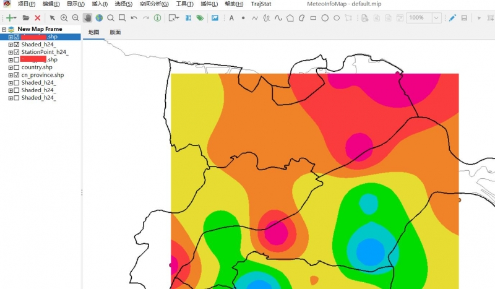
Task: Click the globe full extent icon
Action: 99,18
